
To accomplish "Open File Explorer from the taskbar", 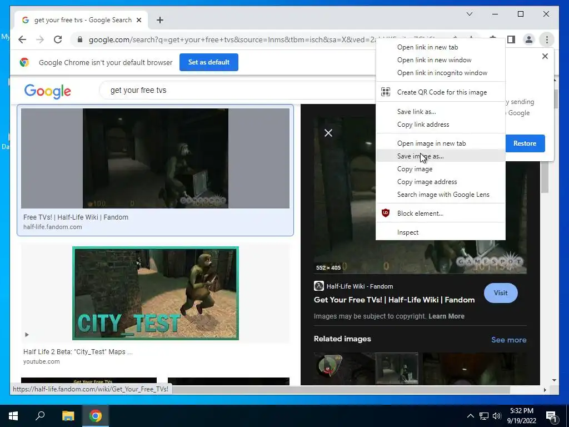I will 68,416.
